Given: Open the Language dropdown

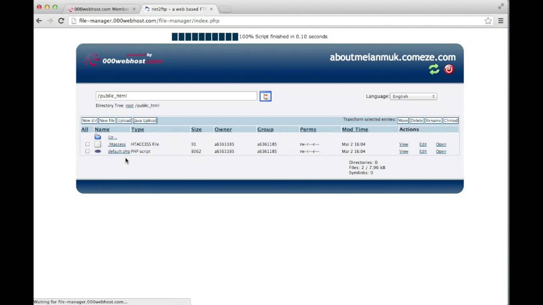Looking at the screenshot, I should point(413,97).
